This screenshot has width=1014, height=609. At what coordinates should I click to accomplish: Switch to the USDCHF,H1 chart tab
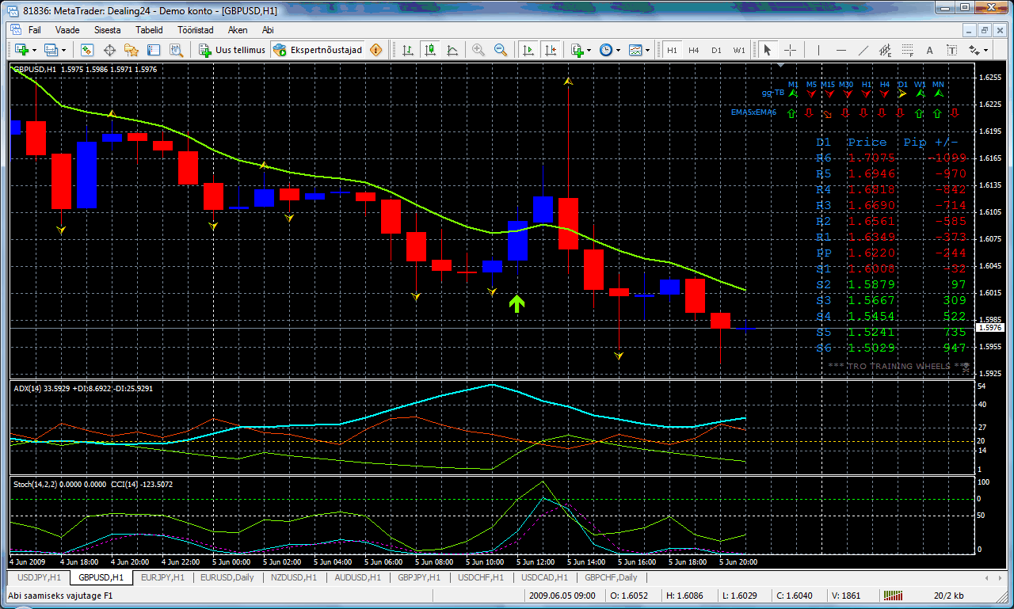click(481, 577)
